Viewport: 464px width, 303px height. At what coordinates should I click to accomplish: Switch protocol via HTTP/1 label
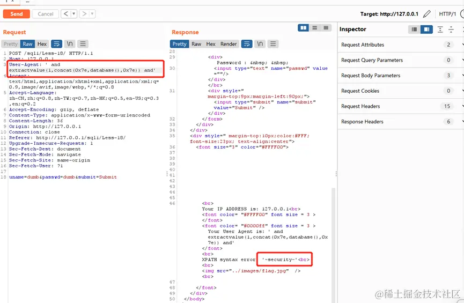447,14
